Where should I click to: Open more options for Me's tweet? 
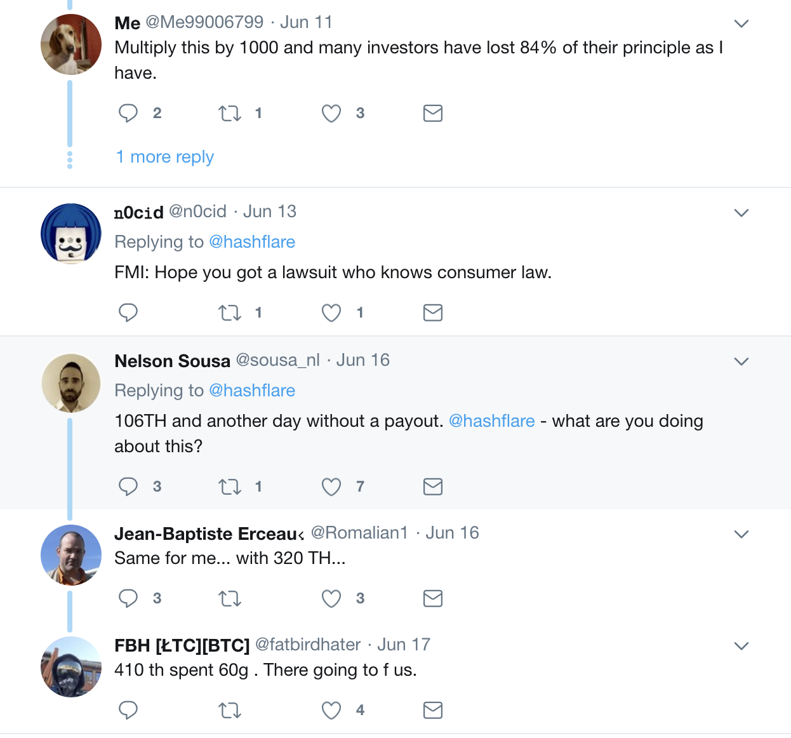click(x=741, y=23)
